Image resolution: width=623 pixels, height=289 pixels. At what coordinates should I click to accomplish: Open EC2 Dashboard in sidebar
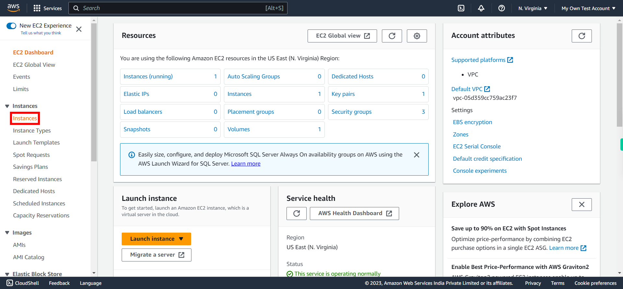[33, 52]
